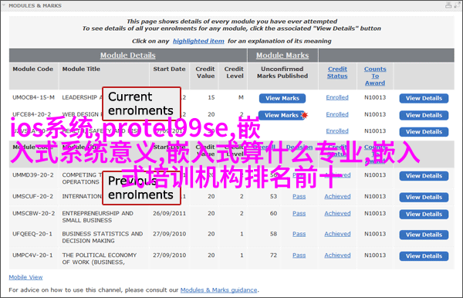Click start date 27/09/2010 for UMPC4V-20-1
Screen dimensions: 463x298
(x=169, y=256)
